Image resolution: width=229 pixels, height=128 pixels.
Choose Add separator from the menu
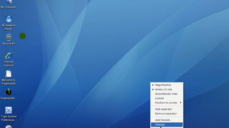click(x=167, y=109)
